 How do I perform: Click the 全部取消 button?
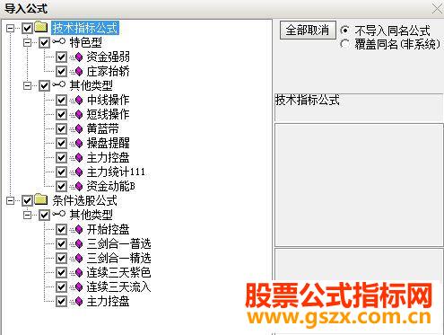[x=308, y=31]
